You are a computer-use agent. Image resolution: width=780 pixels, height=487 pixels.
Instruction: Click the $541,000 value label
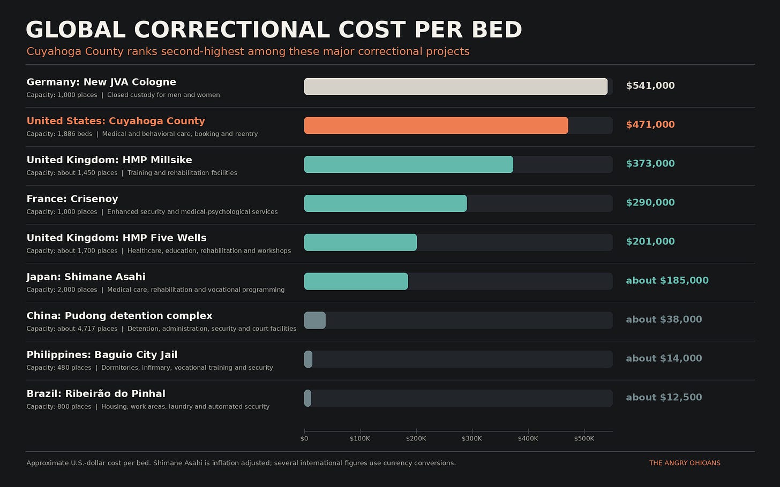(650, 86)
